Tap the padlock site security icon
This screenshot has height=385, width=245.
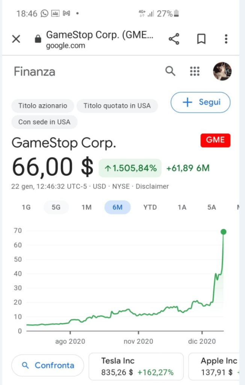(37, 39)
